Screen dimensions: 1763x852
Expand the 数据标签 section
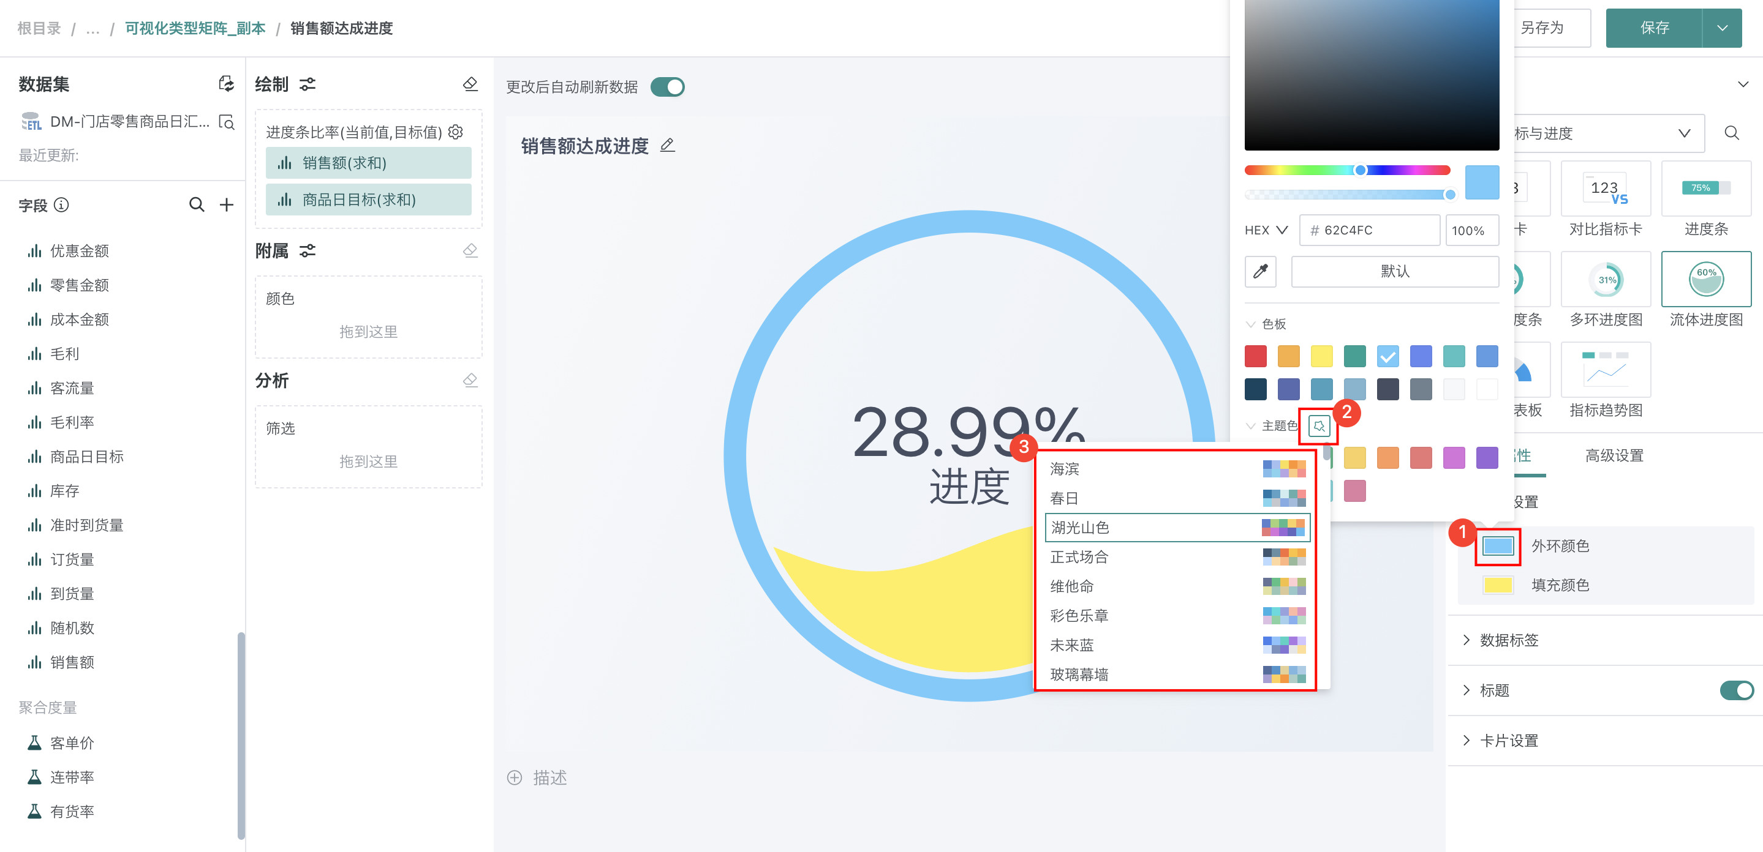[x=1508, y=640]
